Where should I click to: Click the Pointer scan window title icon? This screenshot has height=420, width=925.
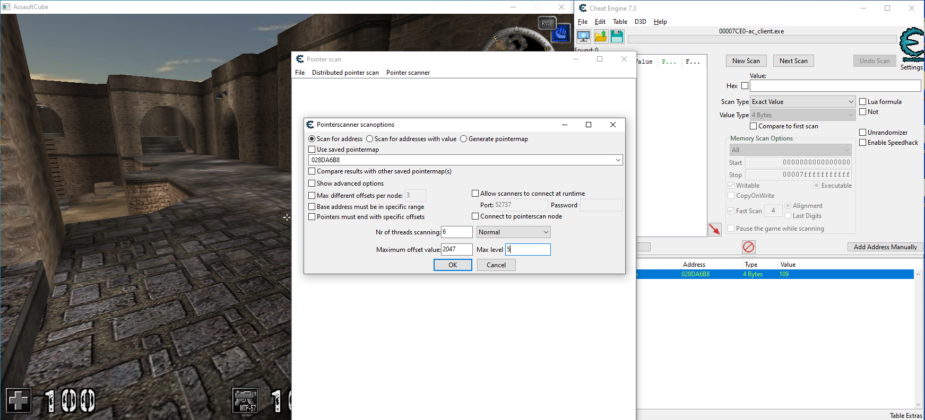(x=300, y=59)
